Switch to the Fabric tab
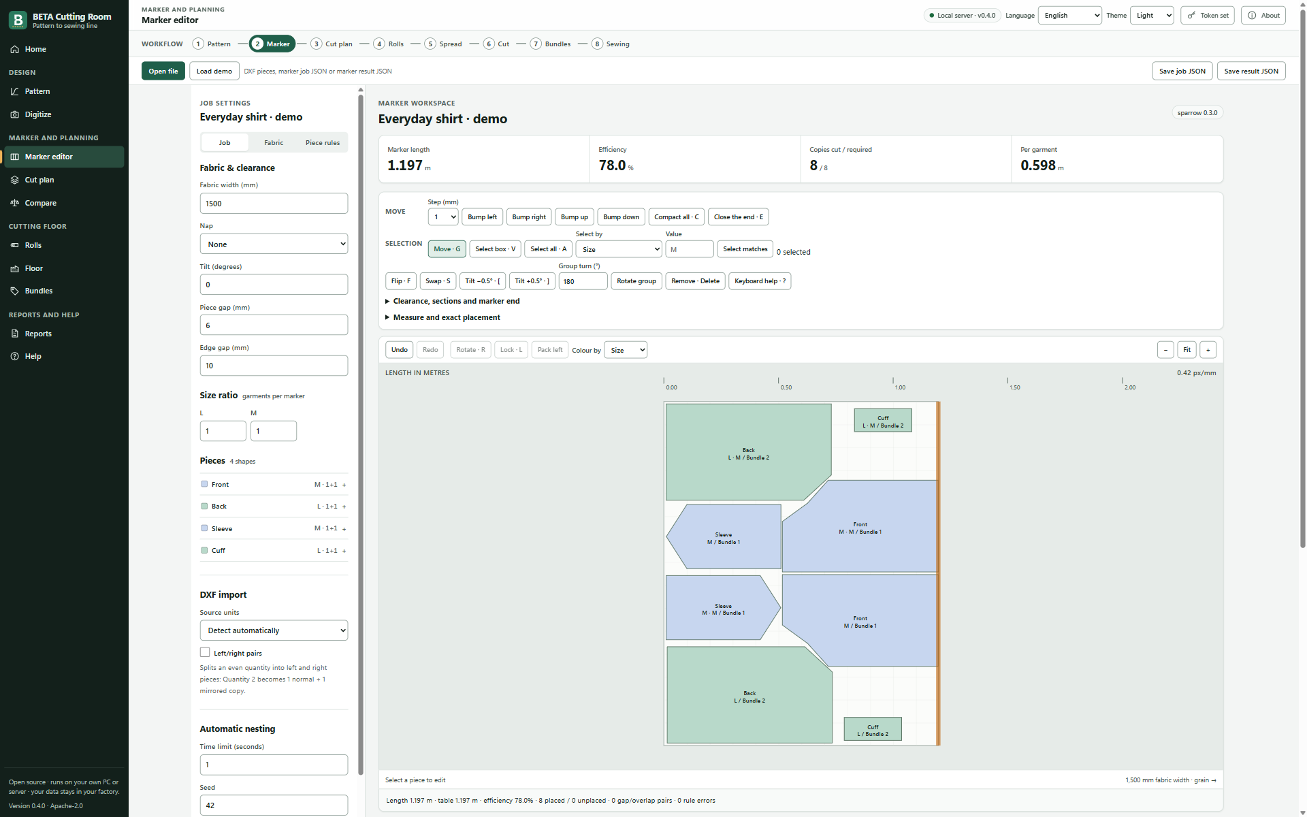This screenshot has width=1307, height=817. click(274, 143)
